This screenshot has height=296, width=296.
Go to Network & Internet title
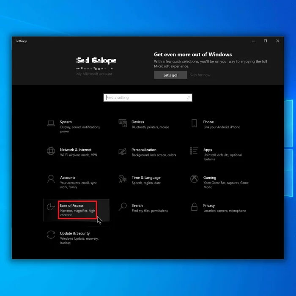coord(76,150)
